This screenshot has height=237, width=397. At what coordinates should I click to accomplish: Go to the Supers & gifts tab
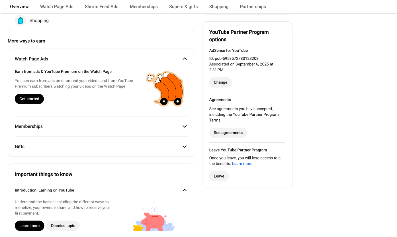[x=183, y=7]
